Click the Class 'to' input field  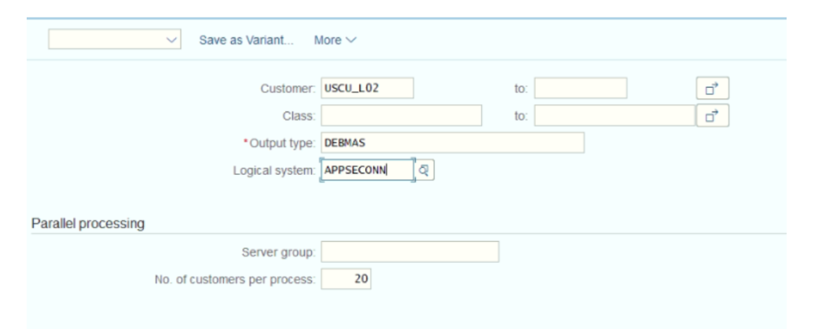pyautogui.click(x=615, y=115)
